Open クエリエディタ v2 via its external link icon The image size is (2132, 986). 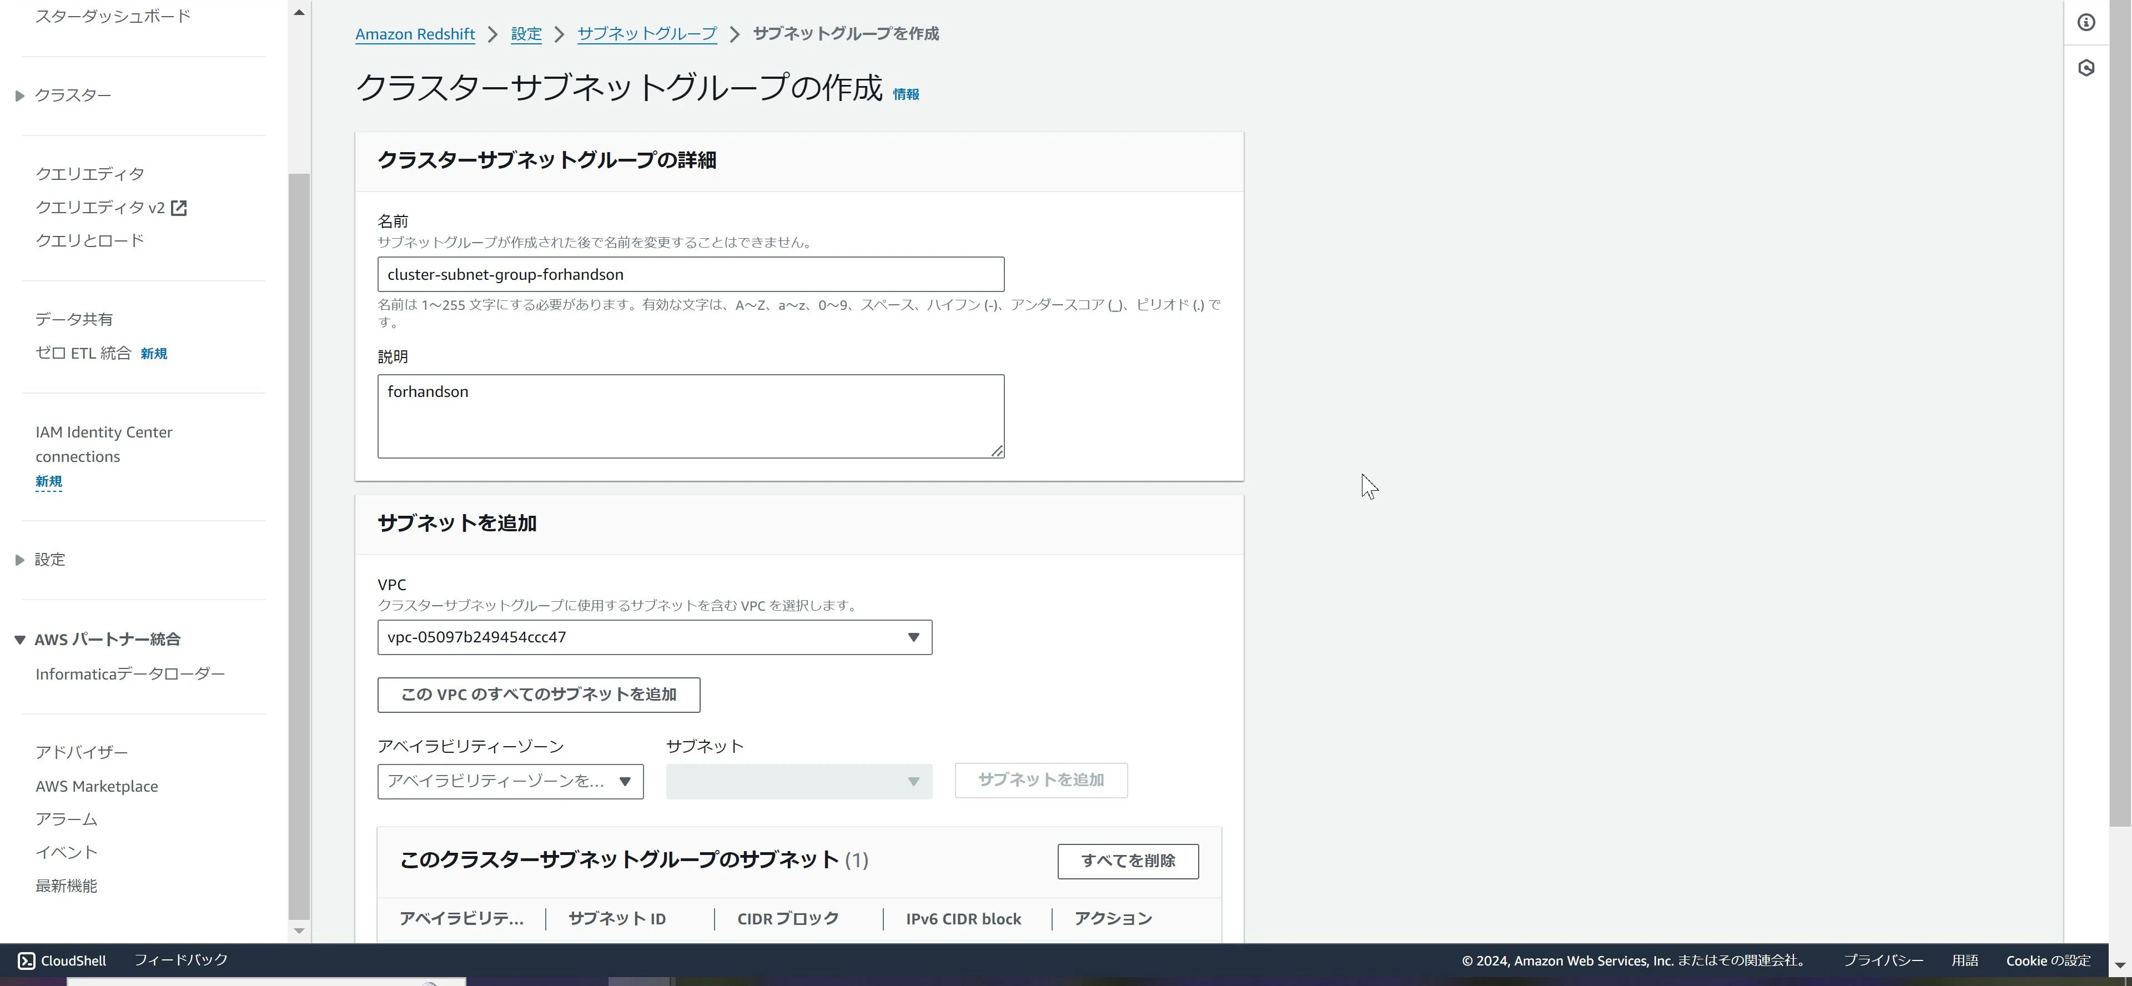click(x=179, y=208)
